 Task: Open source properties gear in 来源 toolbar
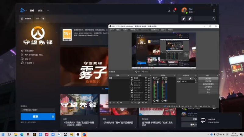139,103
